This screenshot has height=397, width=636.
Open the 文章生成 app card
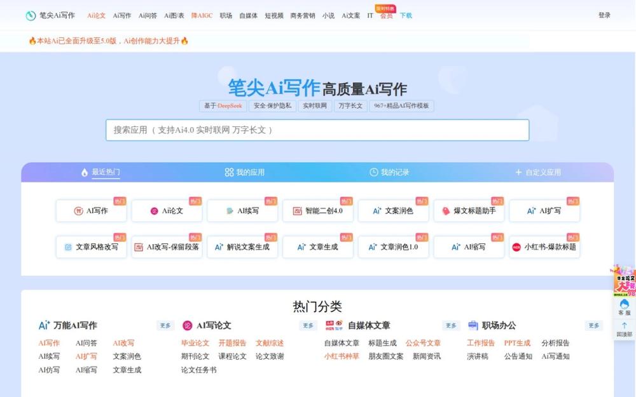tap(317, 246)
